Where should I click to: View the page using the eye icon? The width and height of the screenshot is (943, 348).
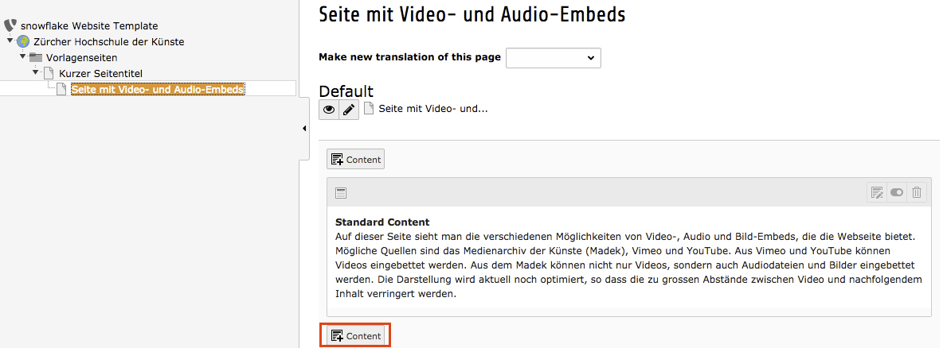329,110
